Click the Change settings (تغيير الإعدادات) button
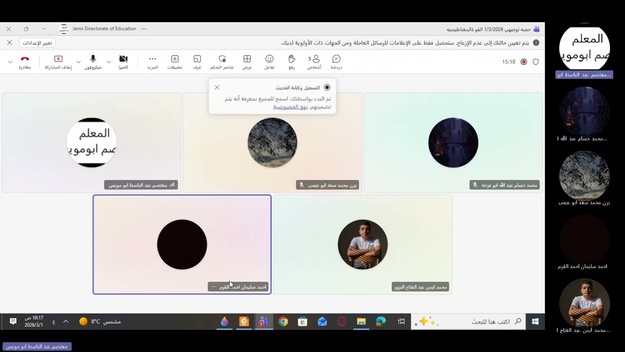 click(x=38, y=43)
